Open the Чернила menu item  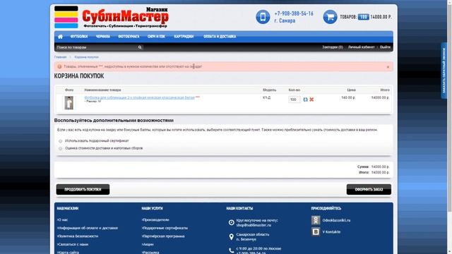[103, 37]
